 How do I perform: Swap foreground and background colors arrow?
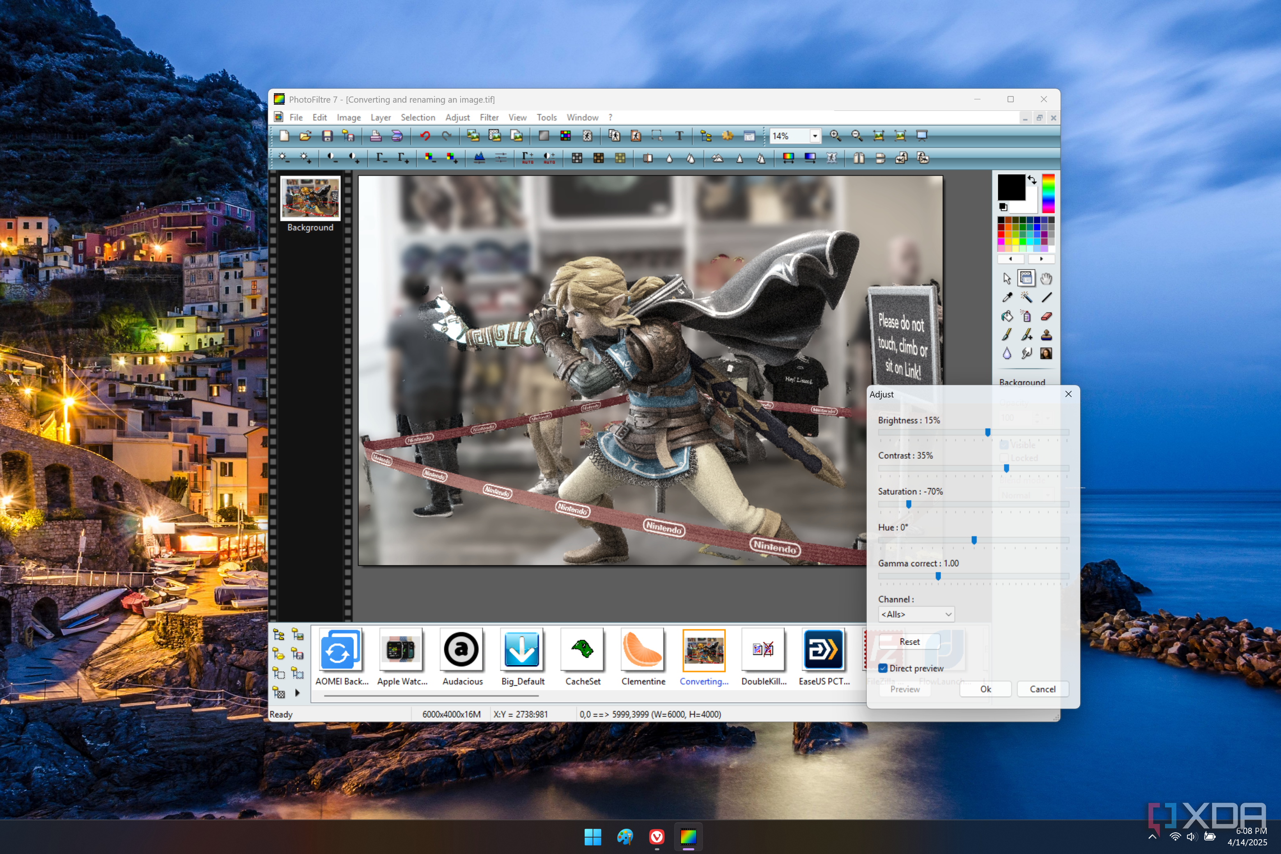[1032, 180]
